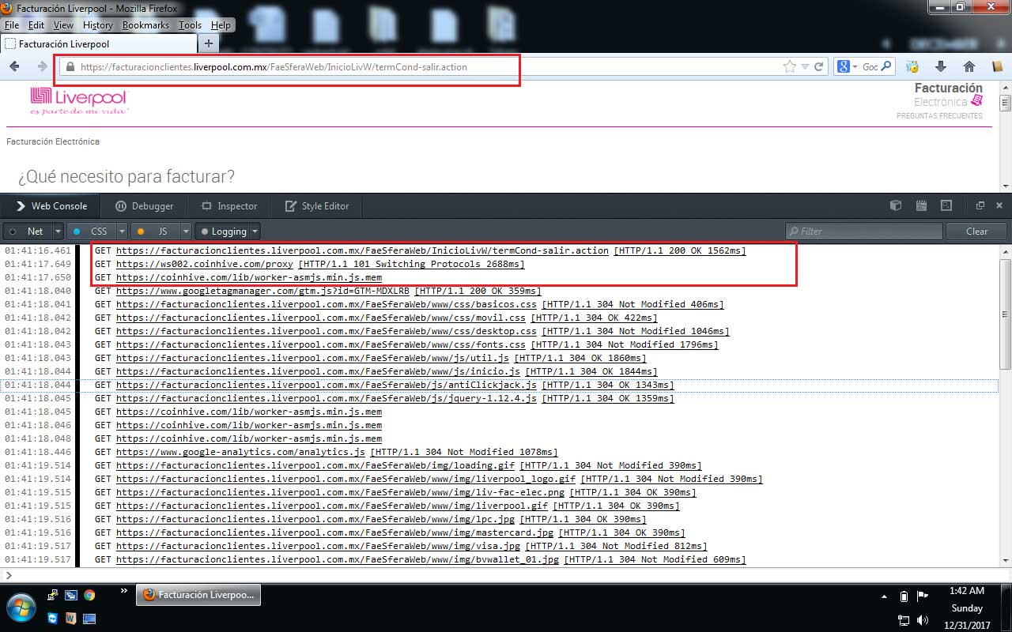Open the Word icon in the taskbar
1012x632 pixels.
click(x=70, y=618)
